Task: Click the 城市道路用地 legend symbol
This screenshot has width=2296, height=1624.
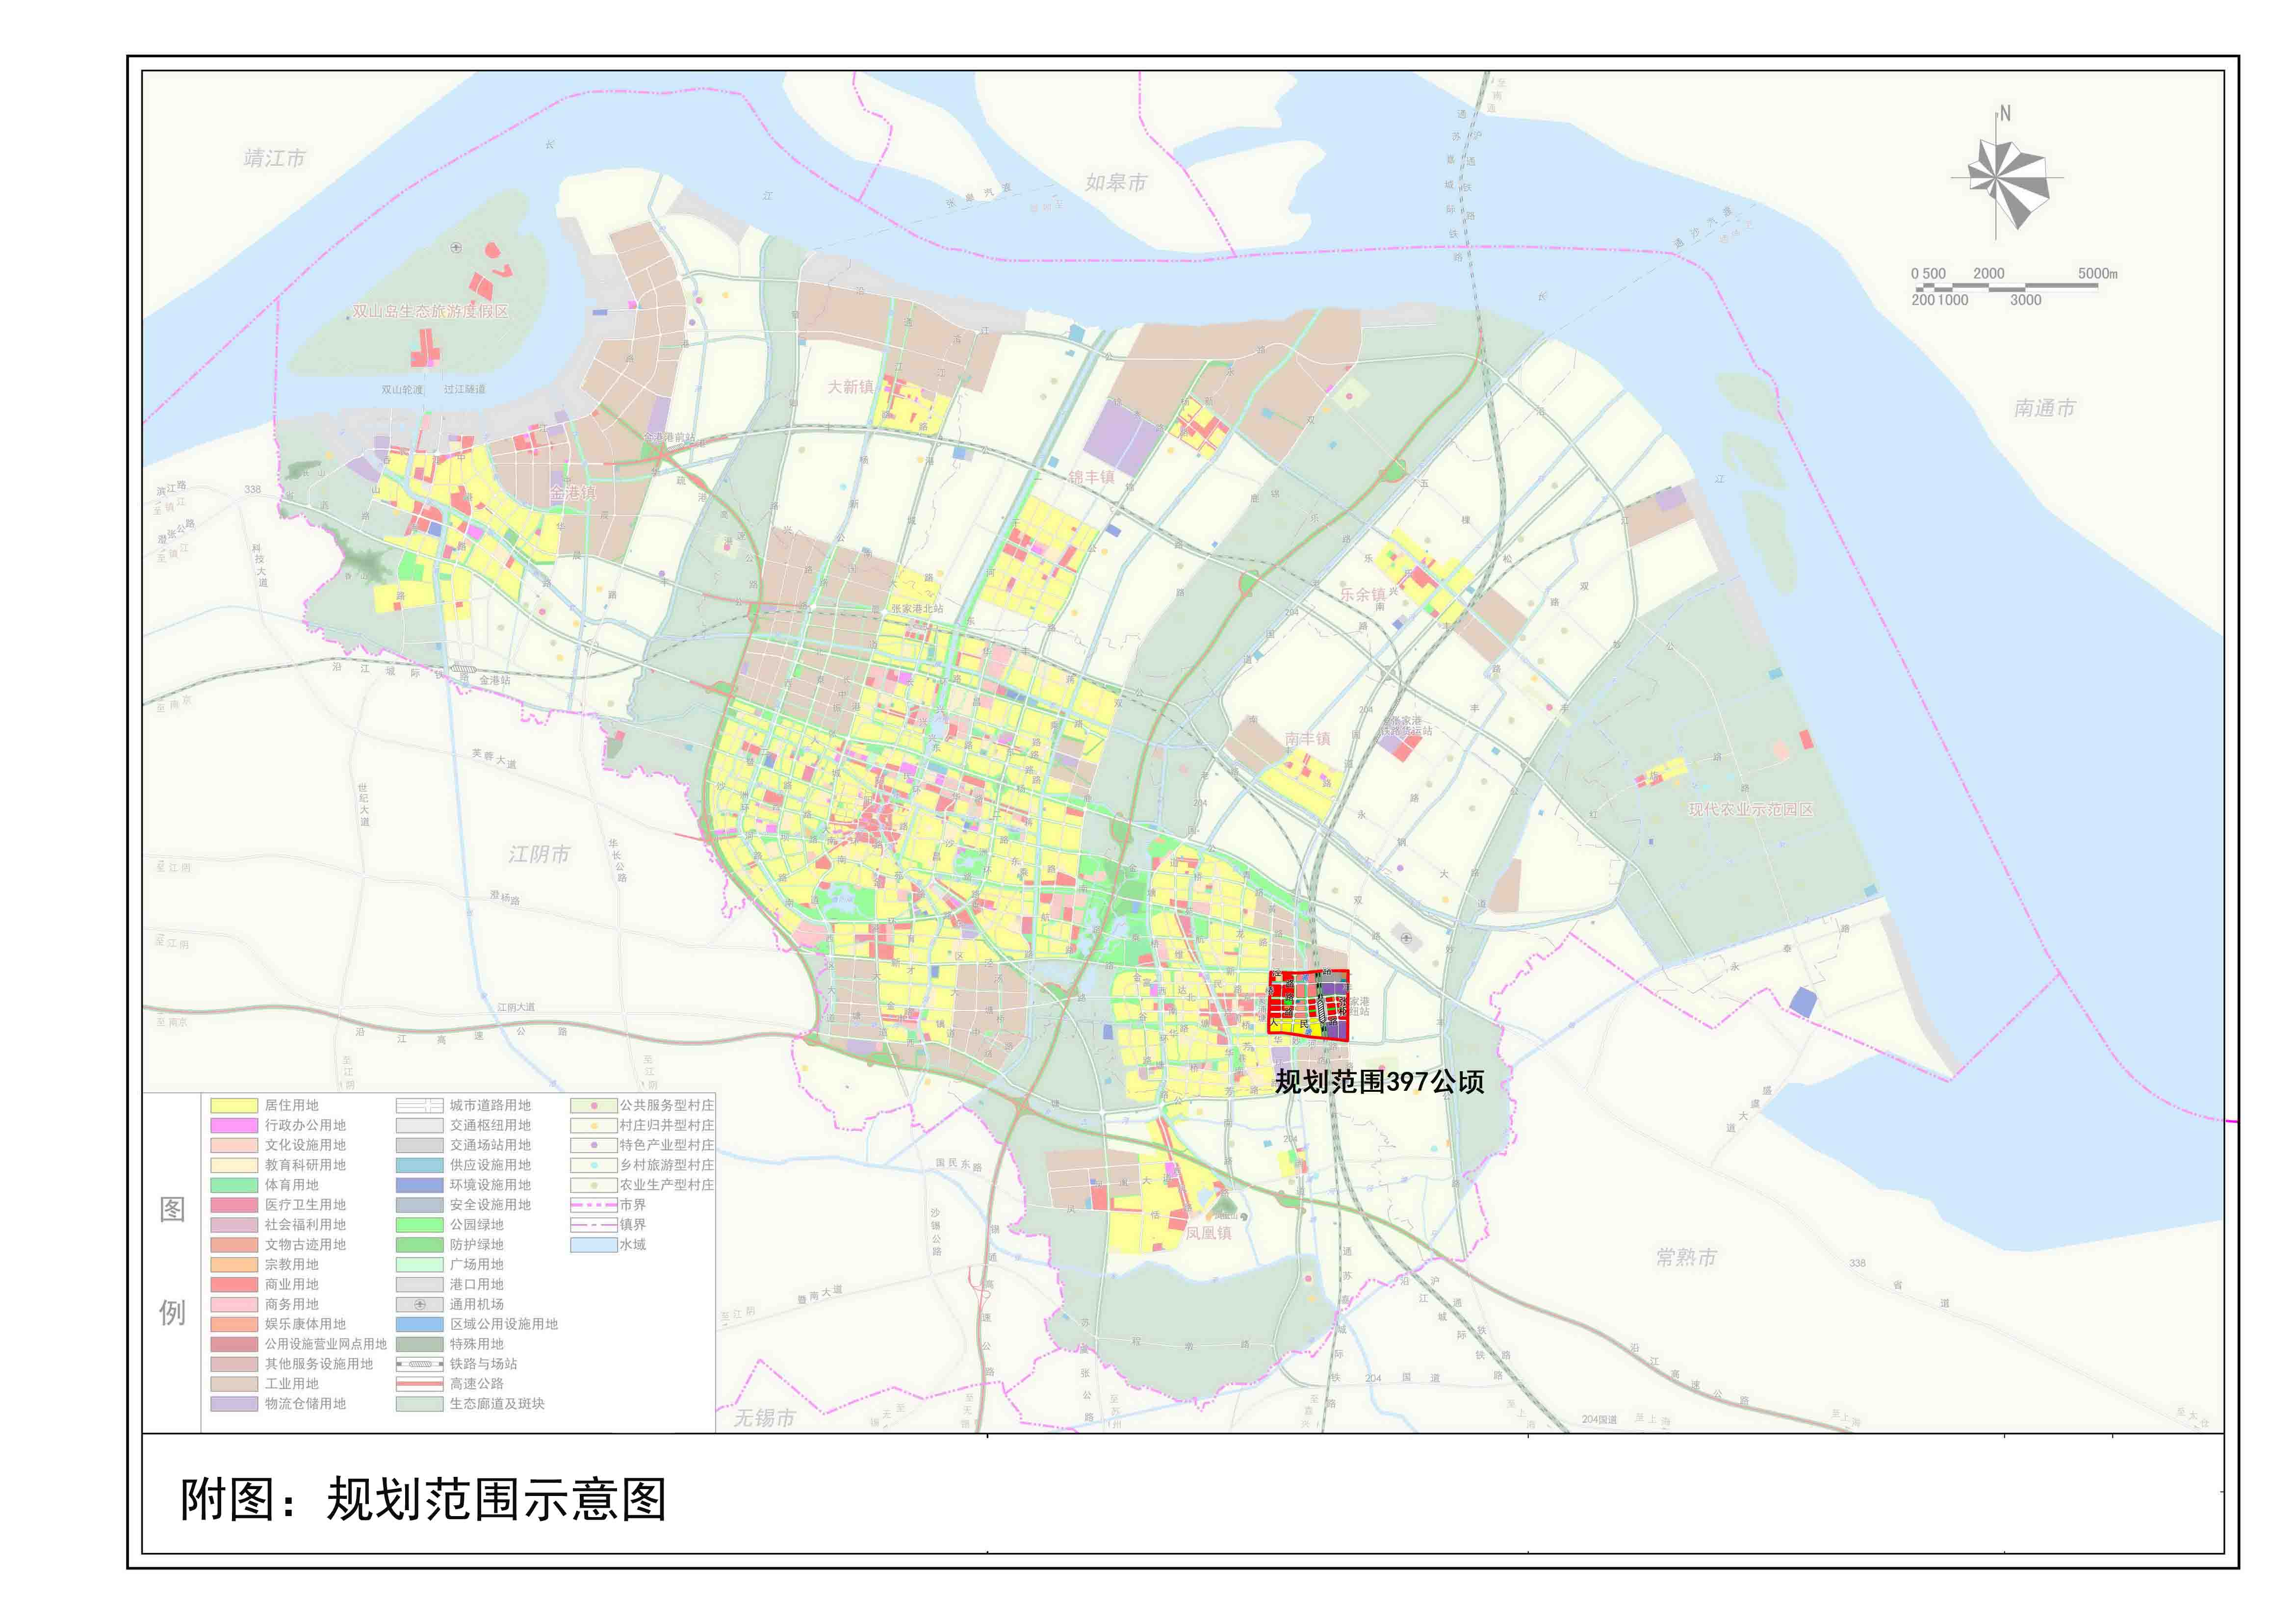Action: click(420, 1106)
